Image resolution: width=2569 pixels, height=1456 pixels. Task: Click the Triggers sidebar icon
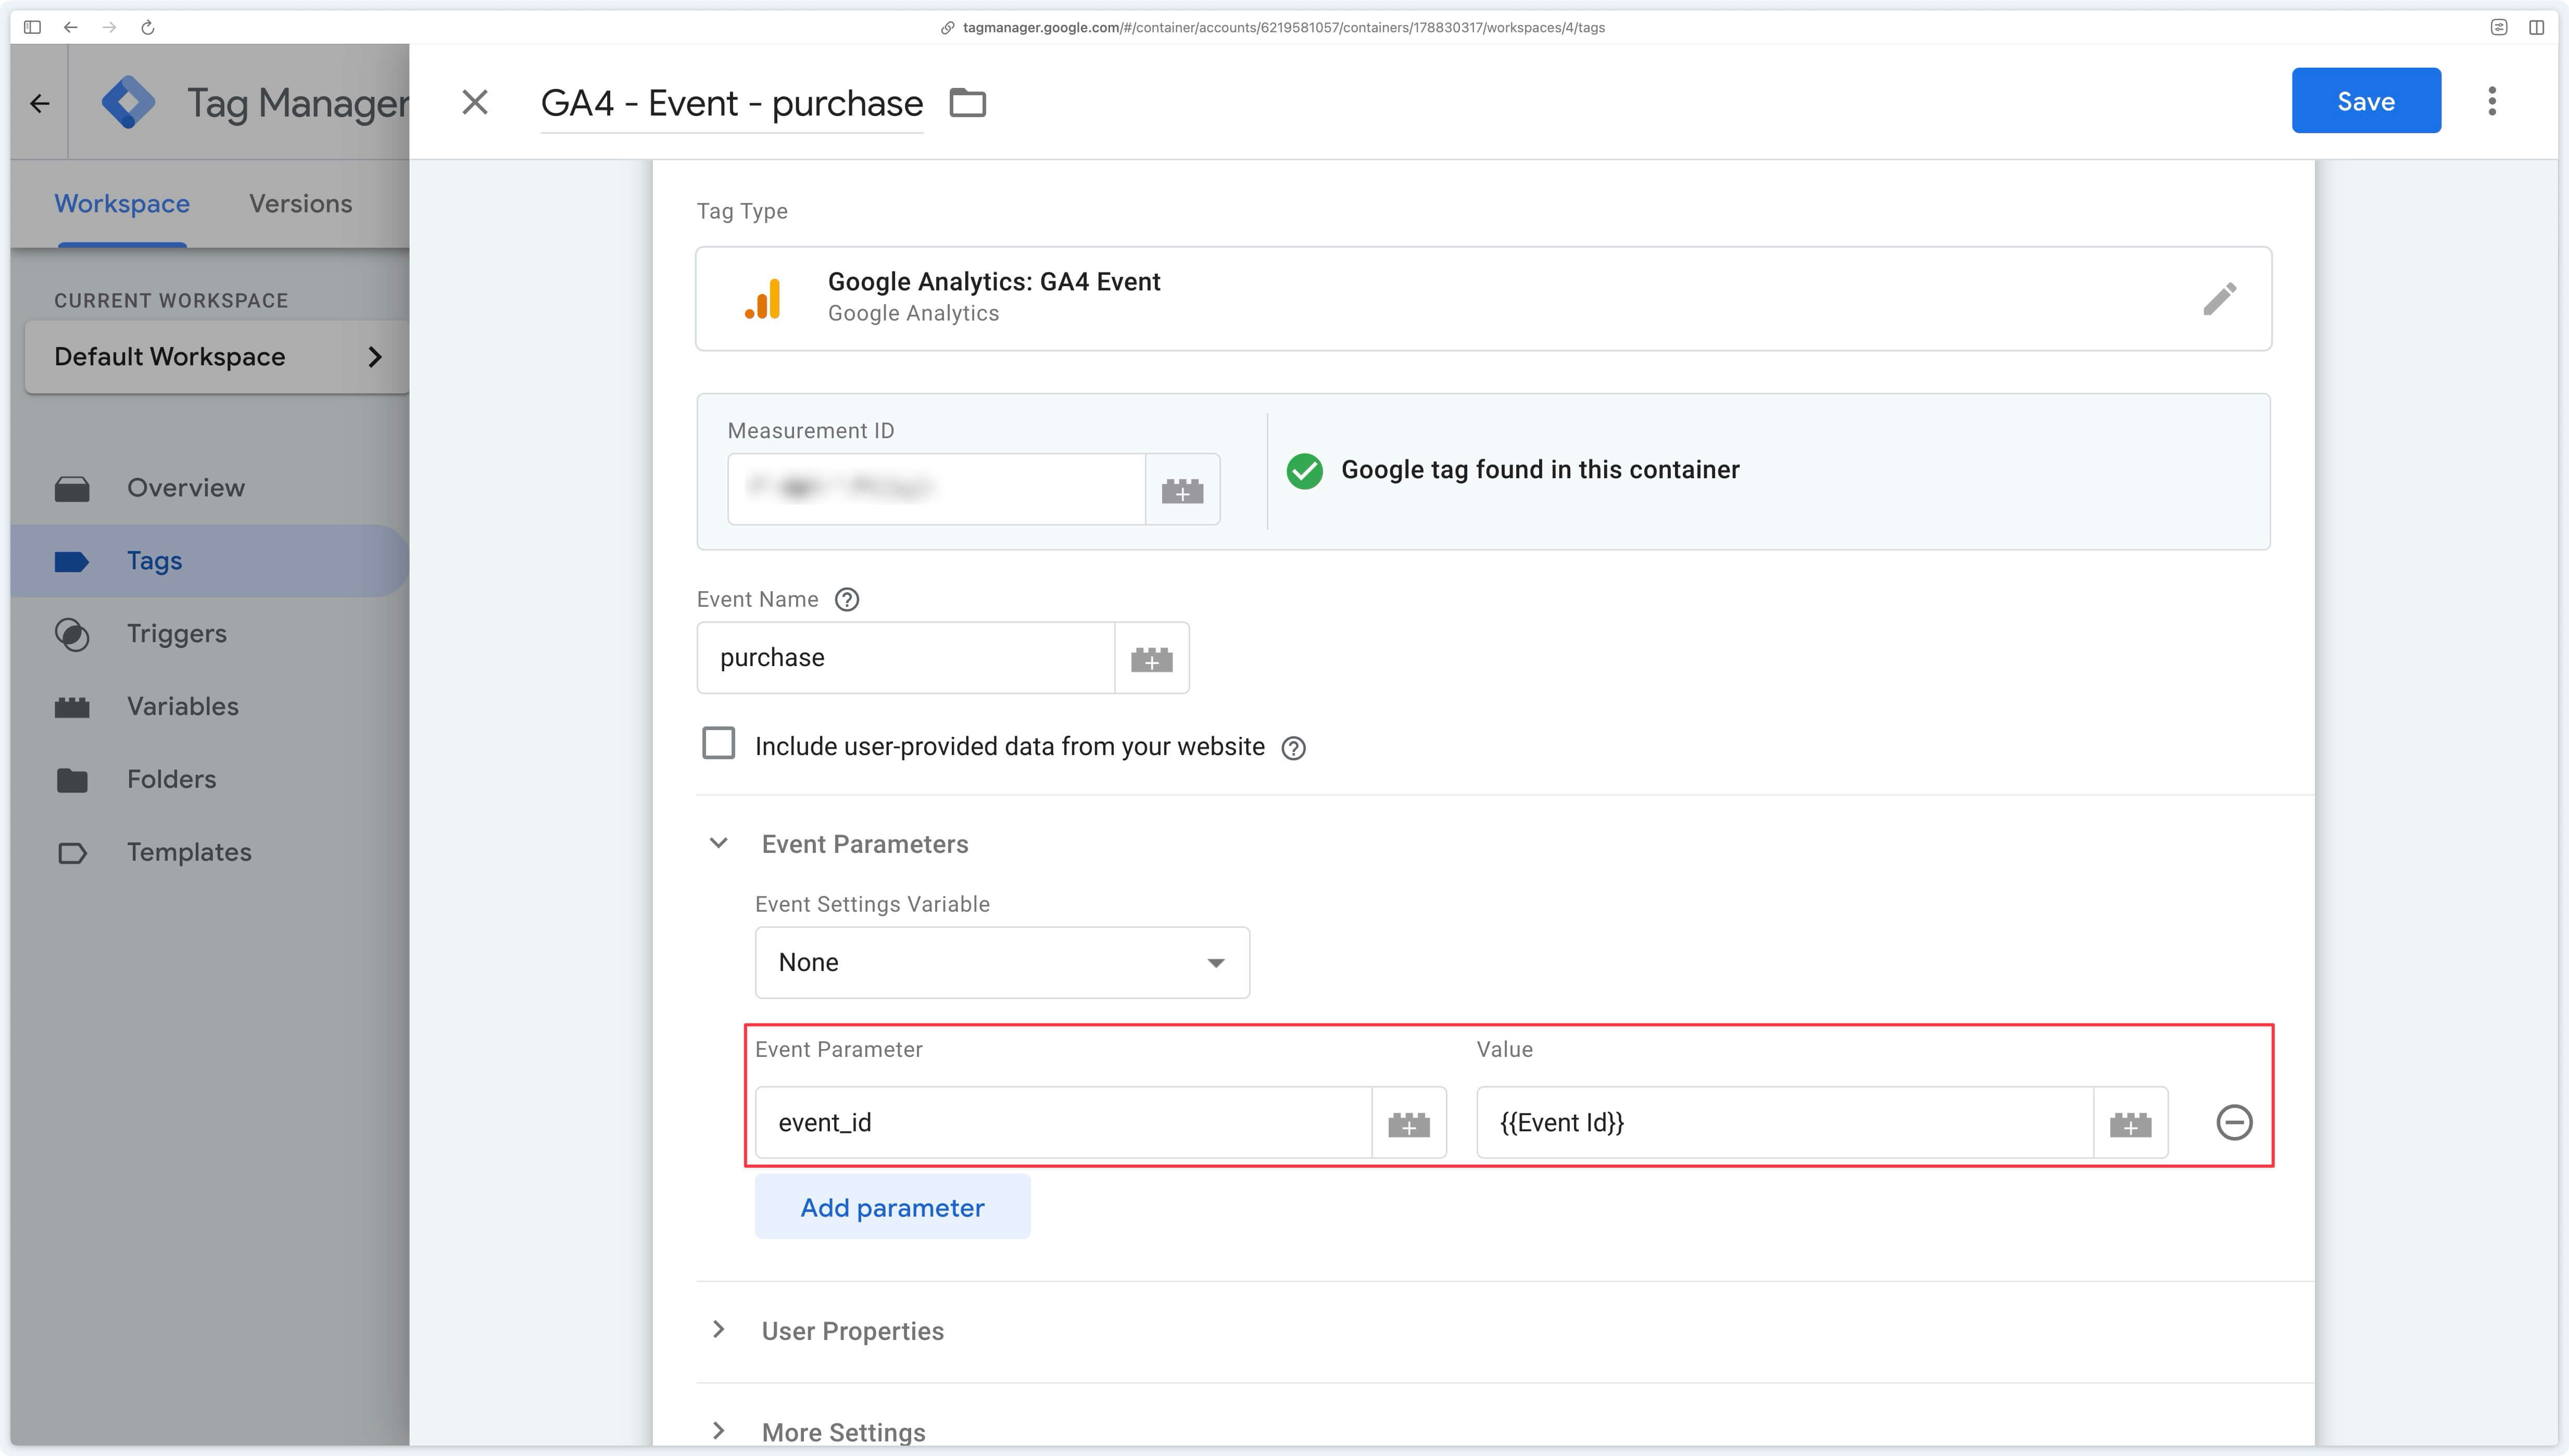72,634
